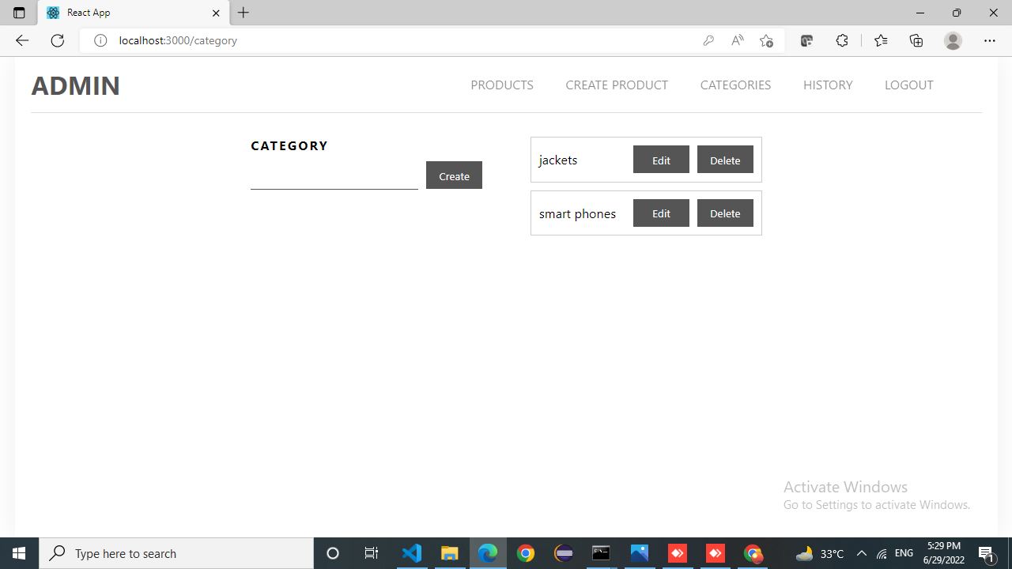Screen dimensions: 1012x569
Task: Click the ENG language indicator
Action: coord(904,553)
